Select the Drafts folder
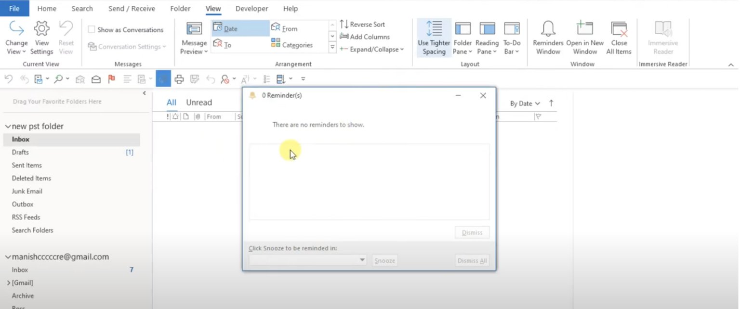Viewport: 740px width, 309px height. coord(20,152)
